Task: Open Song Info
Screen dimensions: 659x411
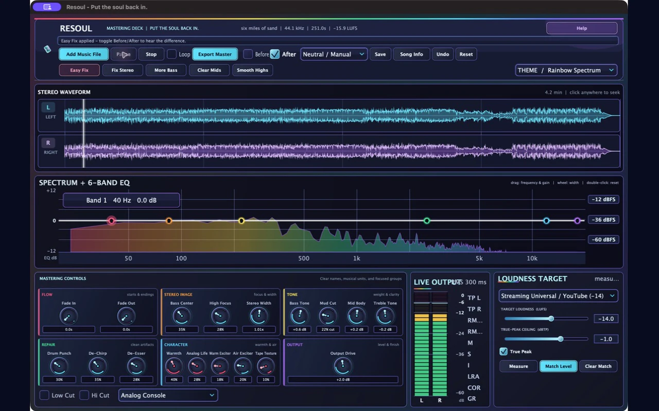Action: [x=411, y=54]
